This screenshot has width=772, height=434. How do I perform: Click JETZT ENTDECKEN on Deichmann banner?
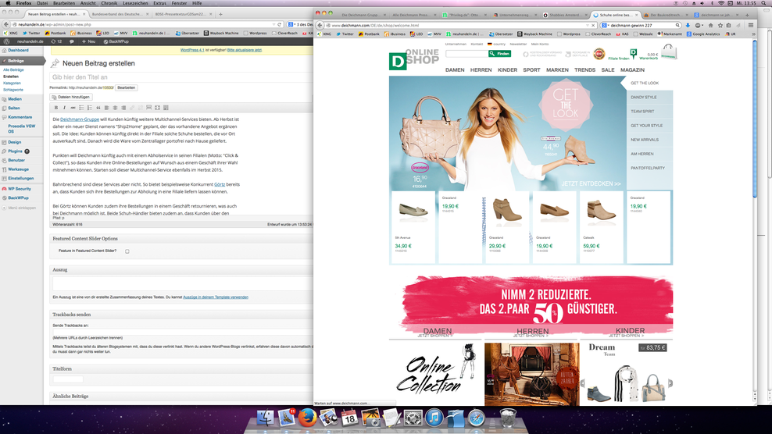[591, 183]
